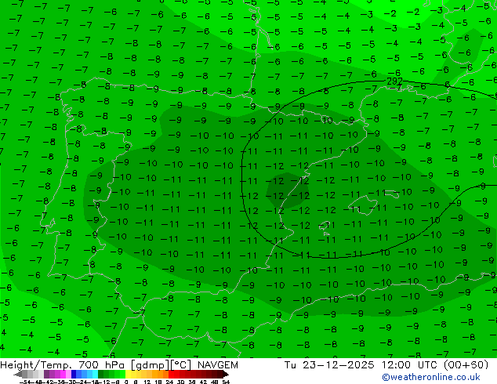Click the yellow swatch on the color scale

pyautogui.click(x=128, y=374)
